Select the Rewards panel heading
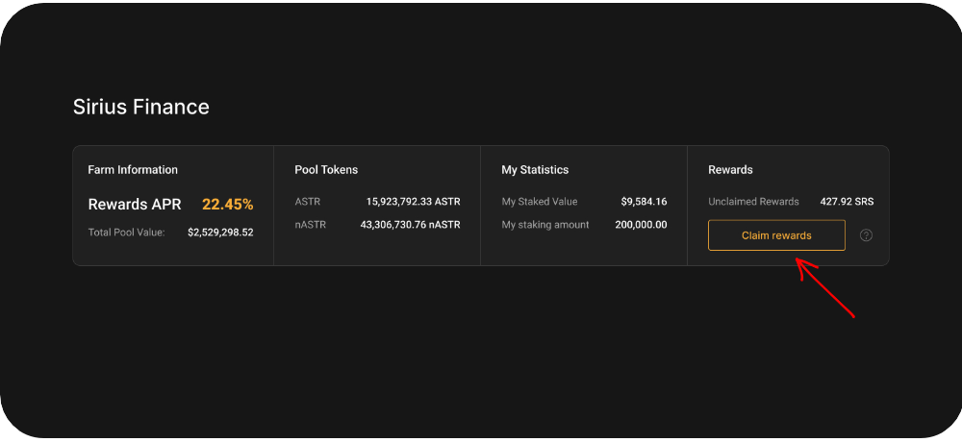962x442 pixels. click(730, 170)
